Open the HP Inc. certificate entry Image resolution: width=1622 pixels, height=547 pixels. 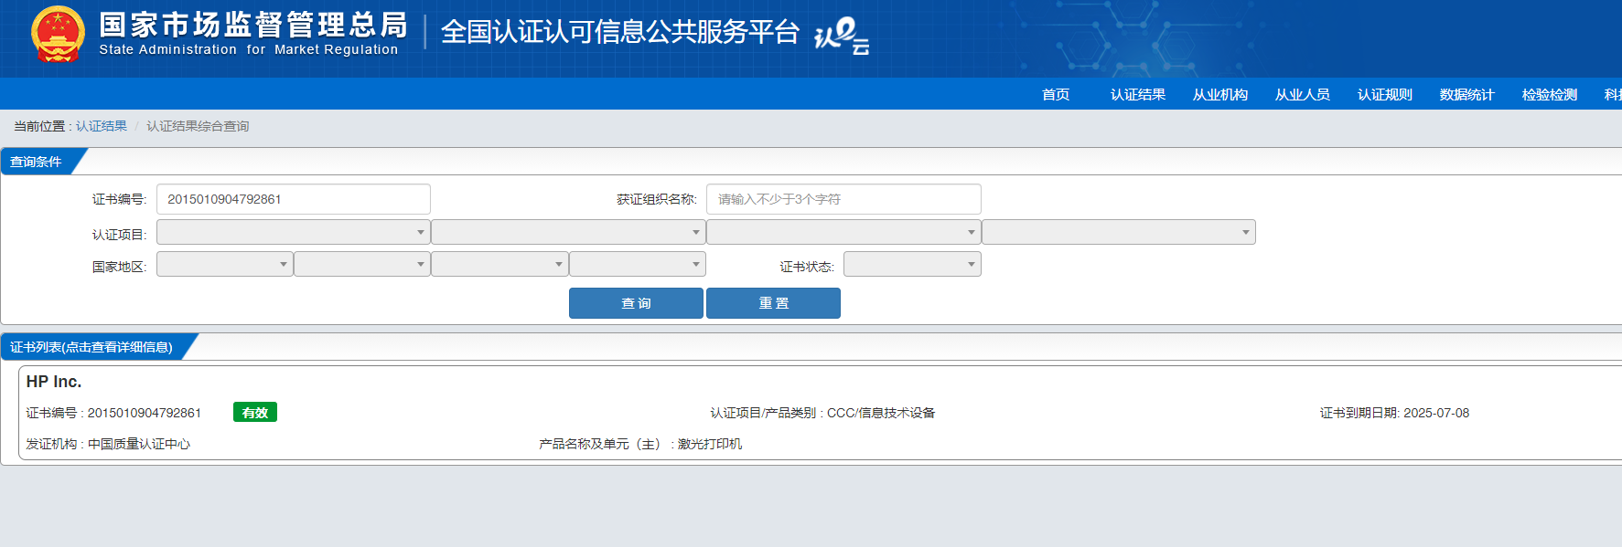54,382
